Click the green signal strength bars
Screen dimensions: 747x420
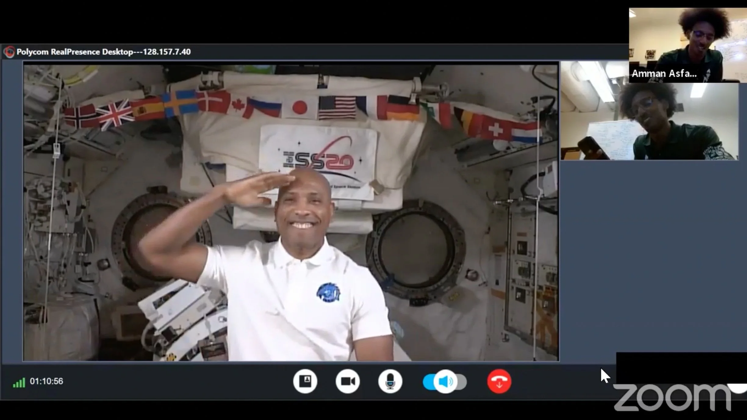tap(19, 383)
